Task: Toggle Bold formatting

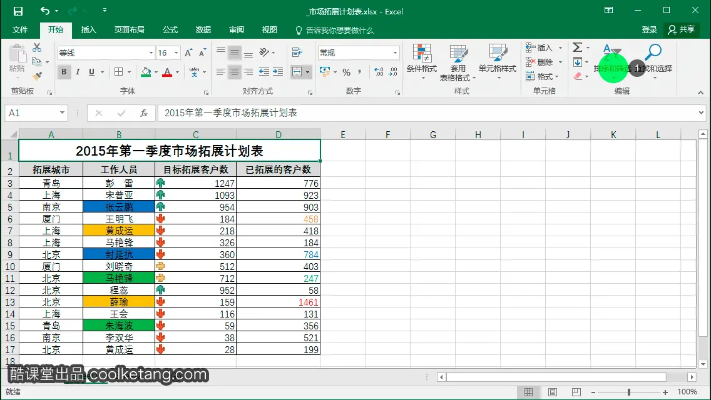Action: tap(64, 72)
